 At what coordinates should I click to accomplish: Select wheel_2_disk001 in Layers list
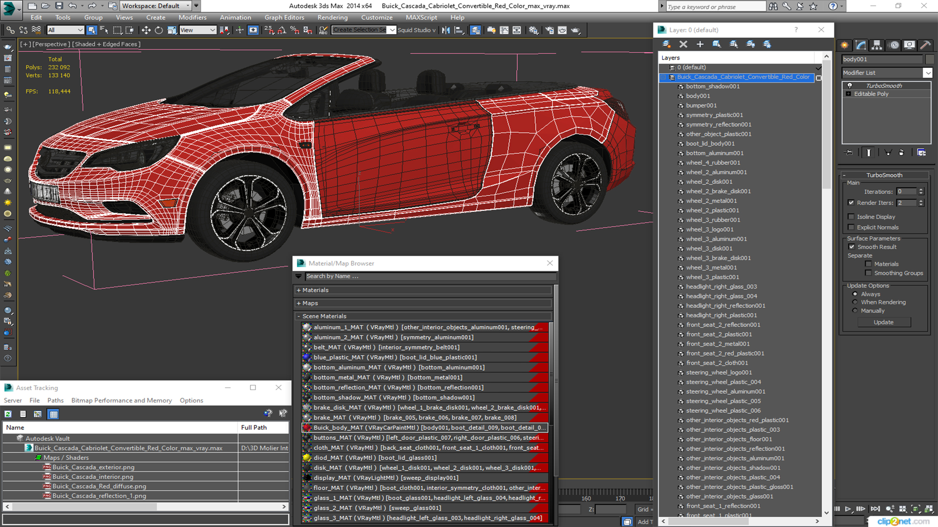click(x=709, y=182)
